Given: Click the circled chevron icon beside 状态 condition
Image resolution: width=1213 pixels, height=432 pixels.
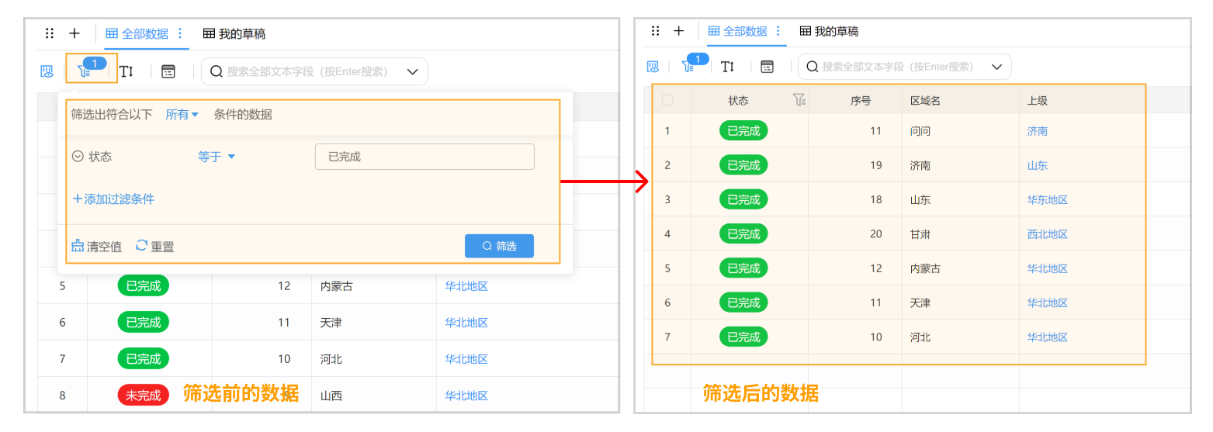Looking at the screenshot, I should 78,157.
